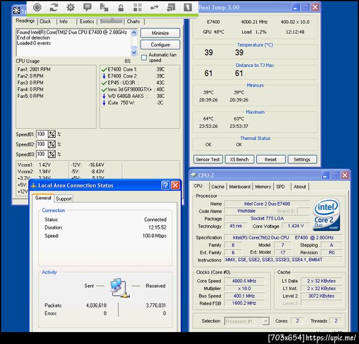Click the blue down arrow beside E7400 Core 2

(x=104, y=76)
